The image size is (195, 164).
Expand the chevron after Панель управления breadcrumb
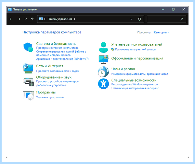pyautogui.click(x=75, y=19)
